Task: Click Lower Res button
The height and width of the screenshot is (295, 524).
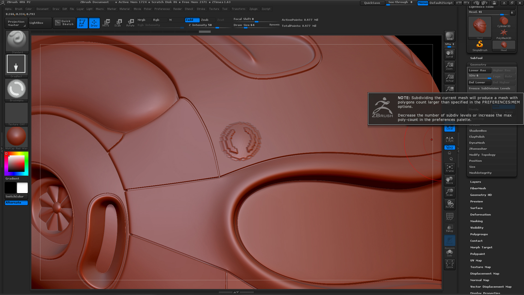Action: [x=480, y=70]
